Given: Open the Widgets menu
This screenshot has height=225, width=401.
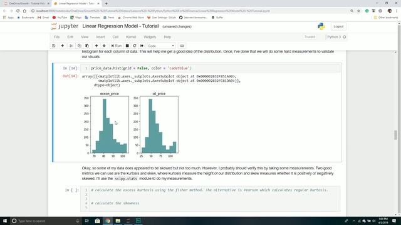Looking at the screenshot, I should click(150, 37).
